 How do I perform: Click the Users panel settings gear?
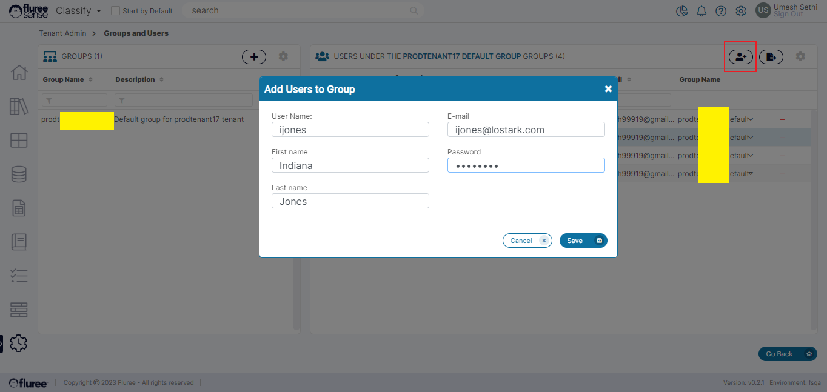[800, 56]
